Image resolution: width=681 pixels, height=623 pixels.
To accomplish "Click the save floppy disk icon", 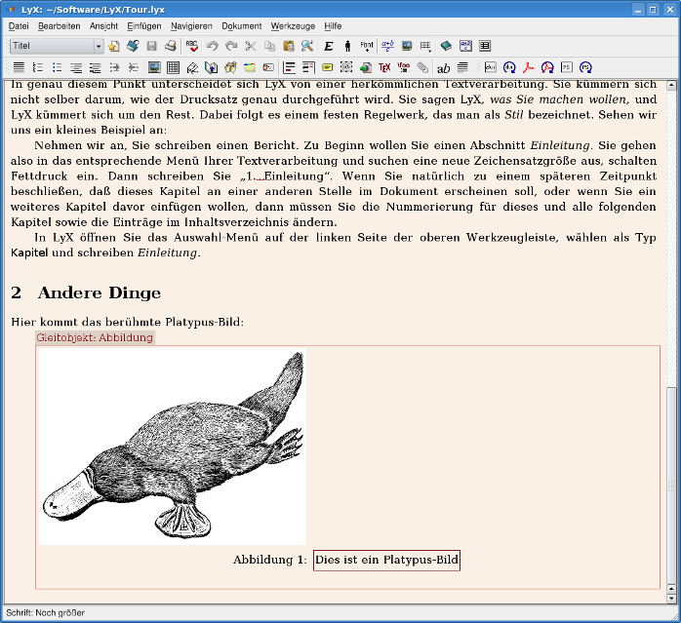I will [x=151, y=46].
